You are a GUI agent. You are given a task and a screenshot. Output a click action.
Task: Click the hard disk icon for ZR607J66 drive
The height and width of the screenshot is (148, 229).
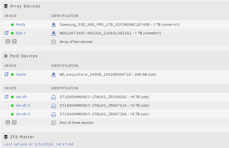[54, 114]
